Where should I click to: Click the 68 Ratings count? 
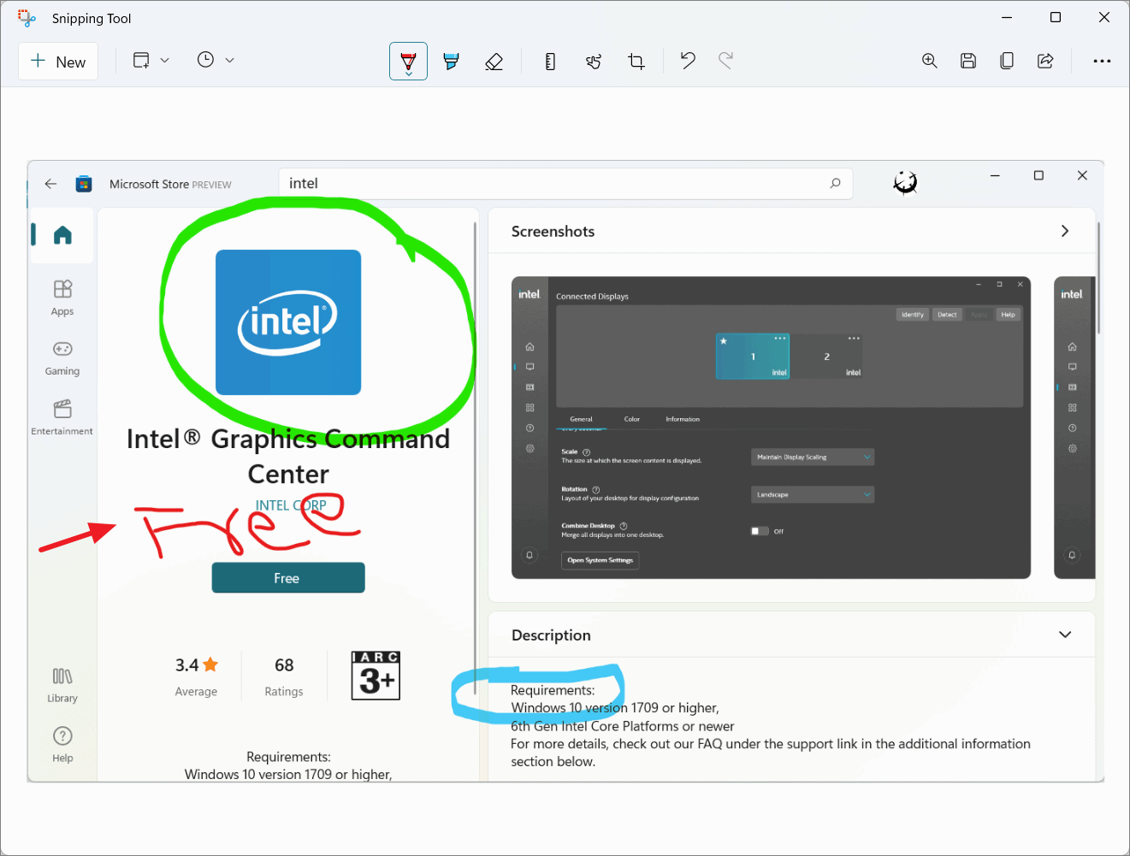point(284,676)
